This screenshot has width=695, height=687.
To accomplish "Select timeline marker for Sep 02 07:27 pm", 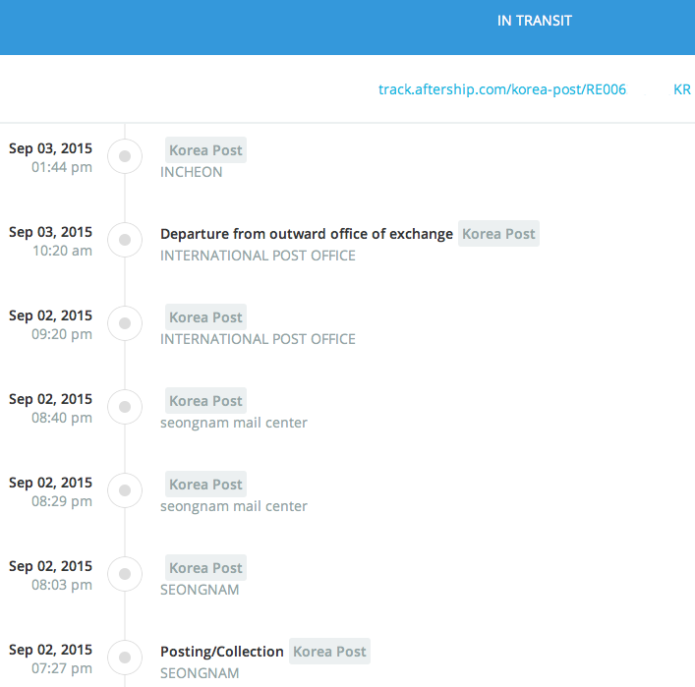I will [125, 658].
